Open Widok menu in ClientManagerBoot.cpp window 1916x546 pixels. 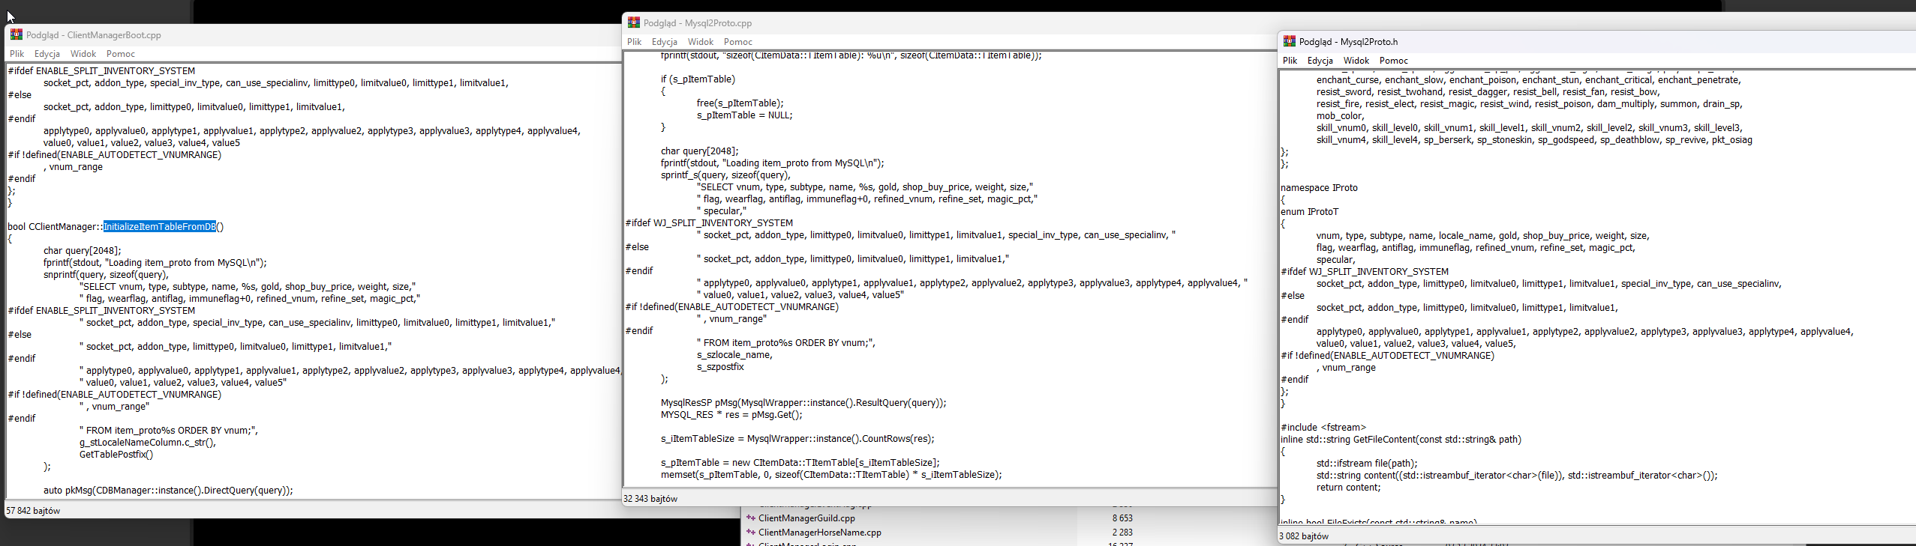83,54
